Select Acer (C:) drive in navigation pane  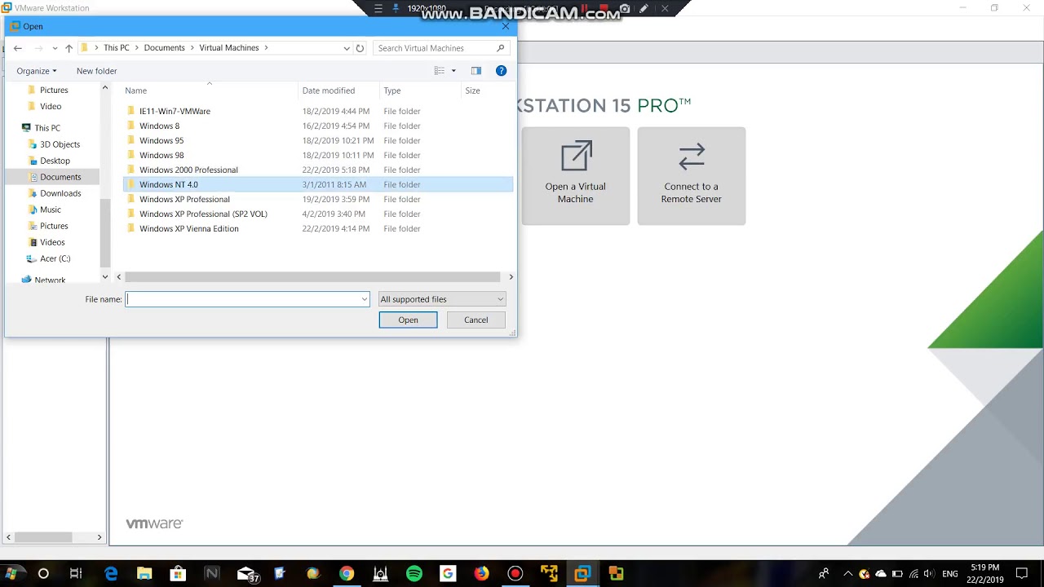click(x=54, y=258)
